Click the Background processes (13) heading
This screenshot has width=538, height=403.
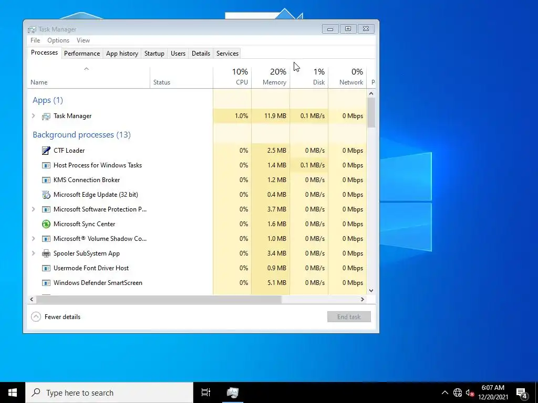pos(81,135)
